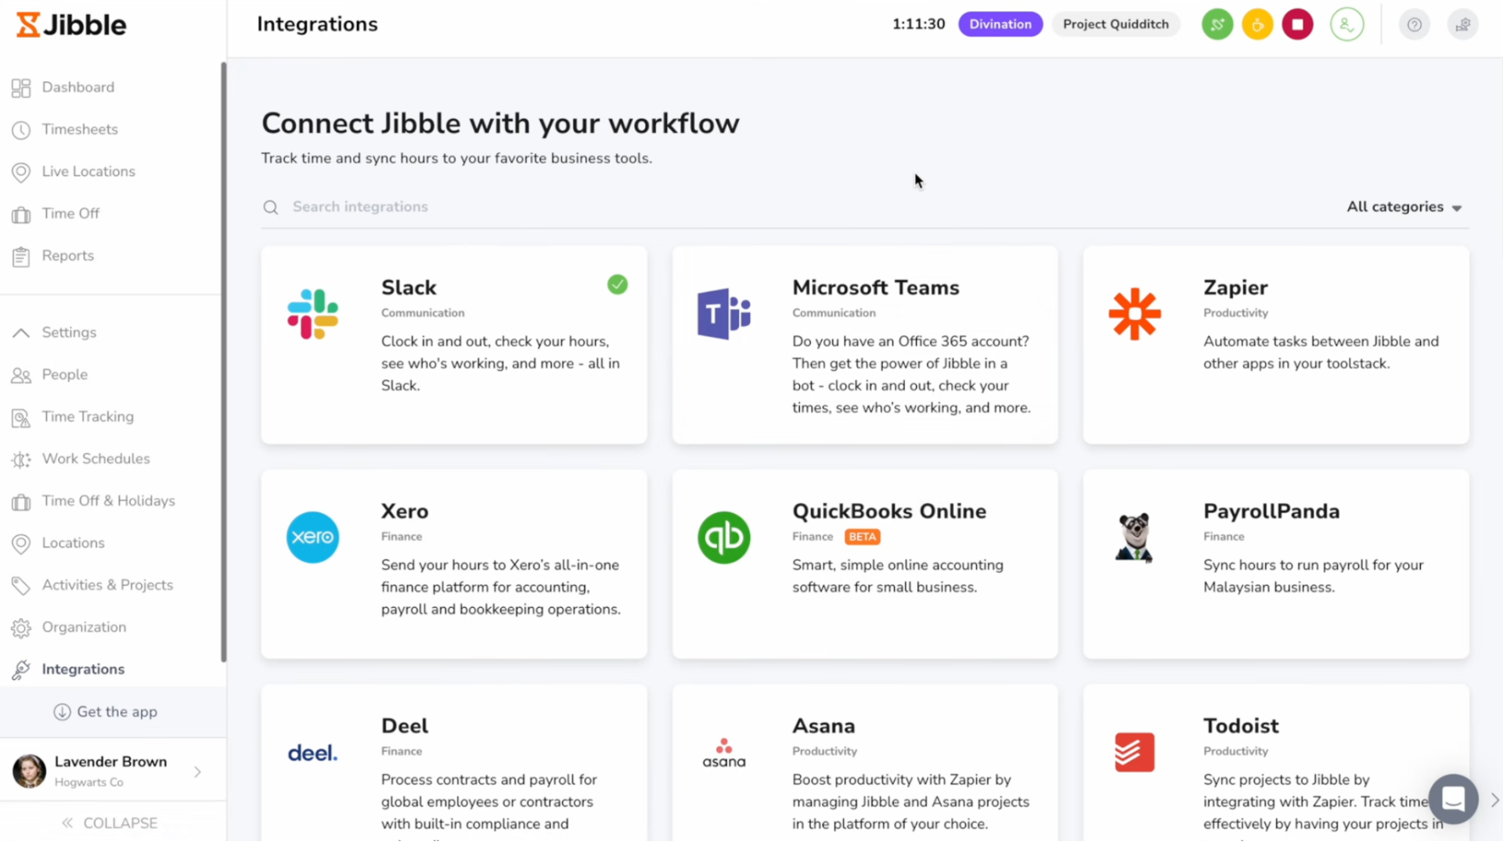This screenshot has height=845, width=1503.
Task: Click the sidebar scrollbar
Action: [x=223, y=362]
